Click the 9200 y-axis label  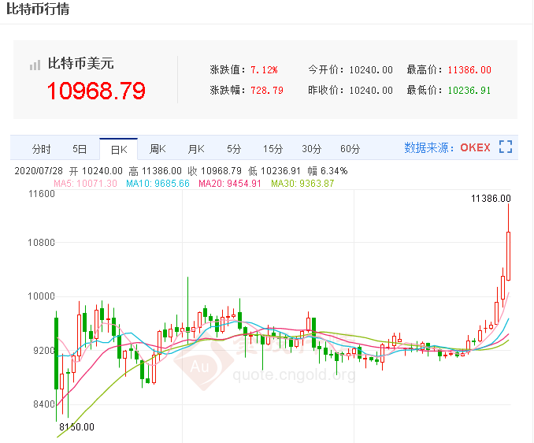point(43,350)
